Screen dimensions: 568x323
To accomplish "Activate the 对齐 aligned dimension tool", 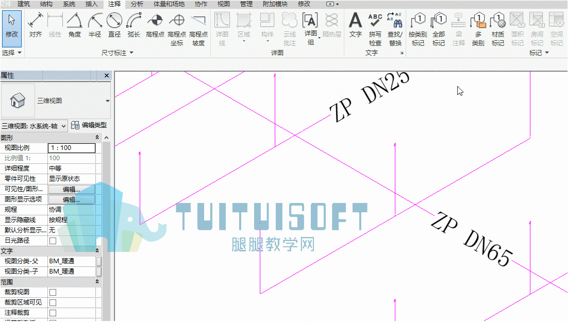I will click(x=36, y=25).
